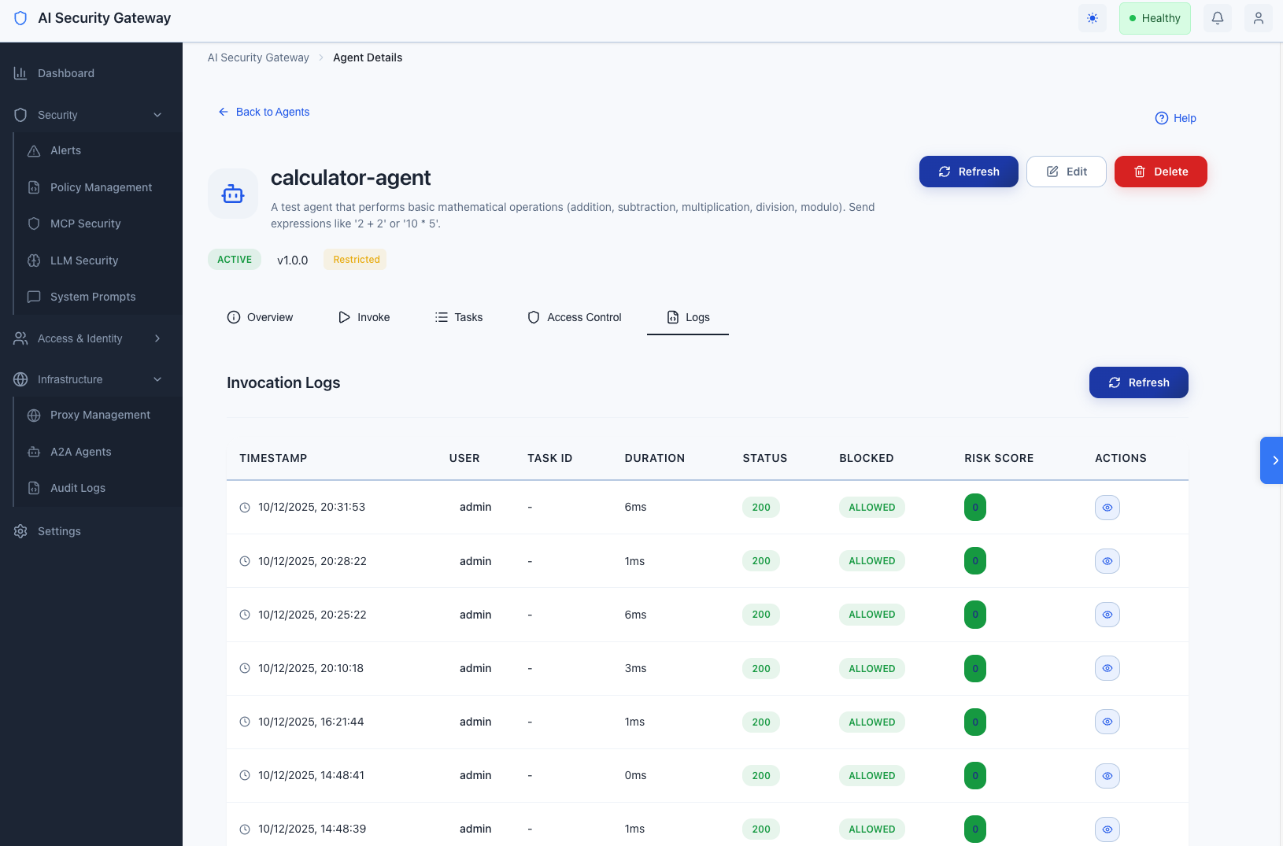Open Alerts in the sidebar
This screenshot has width=1283, height=846.
(x=65, y=150)
